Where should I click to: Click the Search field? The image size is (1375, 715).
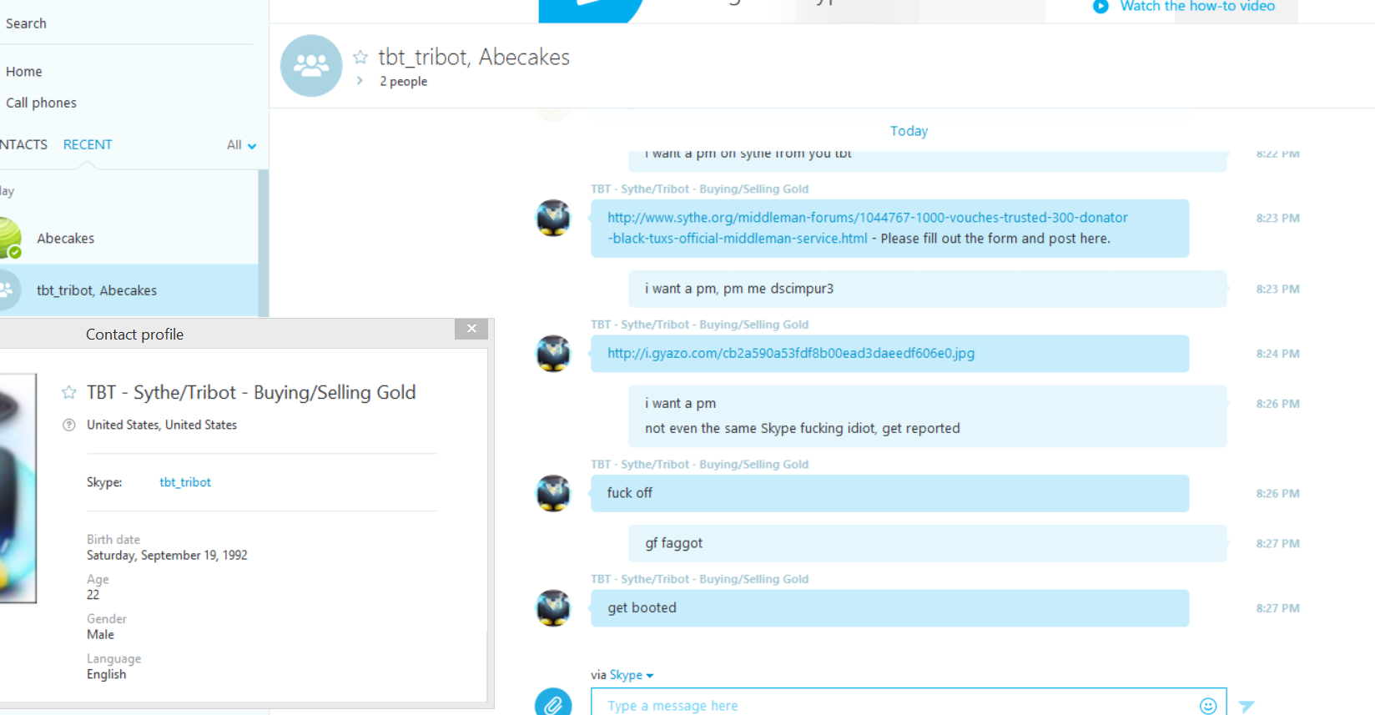(x=125, y=23)
